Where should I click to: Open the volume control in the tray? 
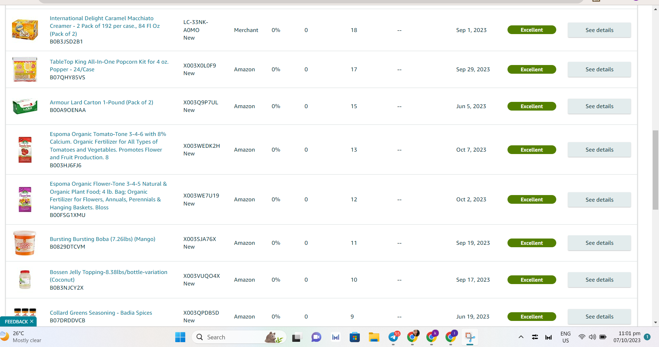(592, 337)
